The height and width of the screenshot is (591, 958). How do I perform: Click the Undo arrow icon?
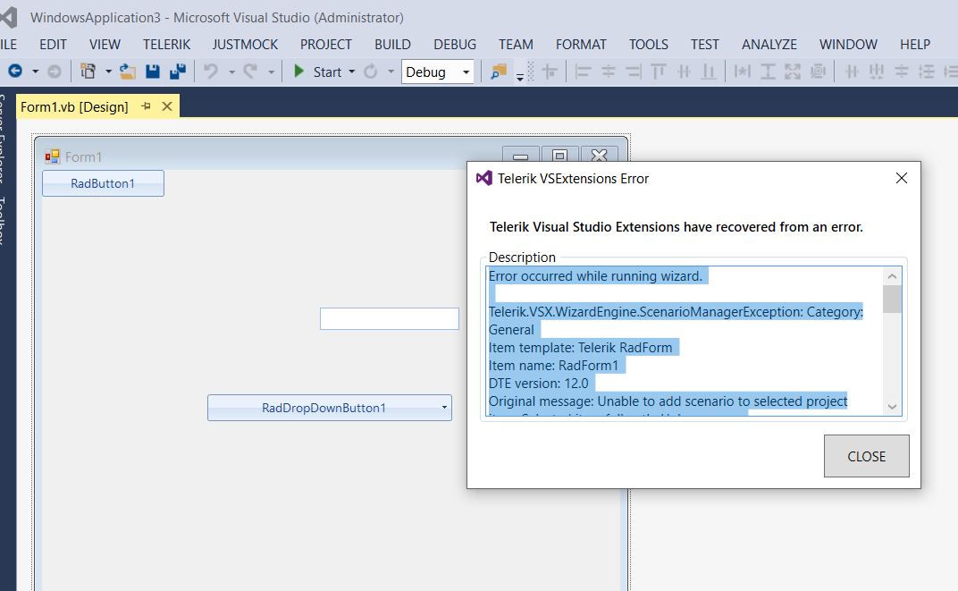point(211,72)
